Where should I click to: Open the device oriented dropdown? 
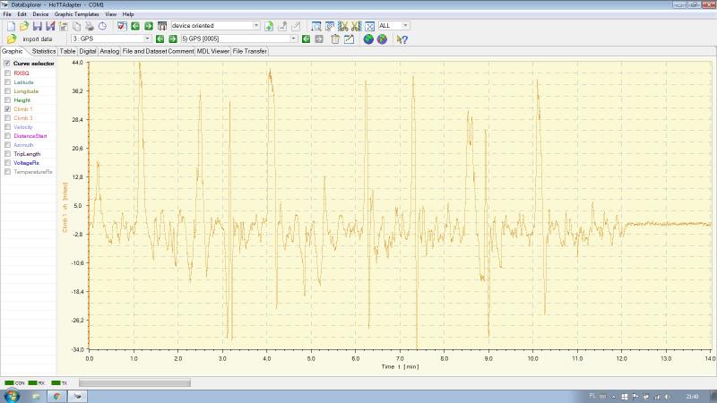[256, 26]
